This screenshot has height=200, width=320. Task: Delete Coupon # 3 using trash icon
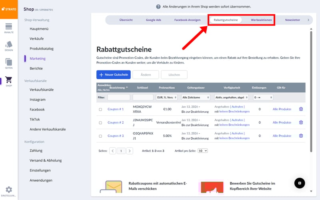pyautogui.click(x=301, y=136)
